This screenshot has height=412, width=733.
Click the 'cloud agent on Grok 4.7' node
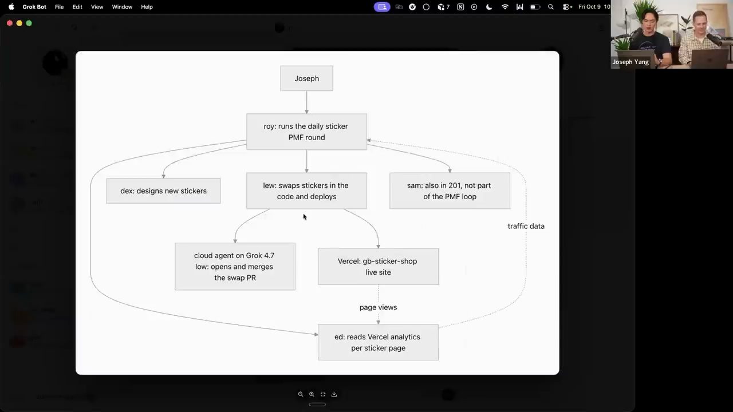click(235, 266)
